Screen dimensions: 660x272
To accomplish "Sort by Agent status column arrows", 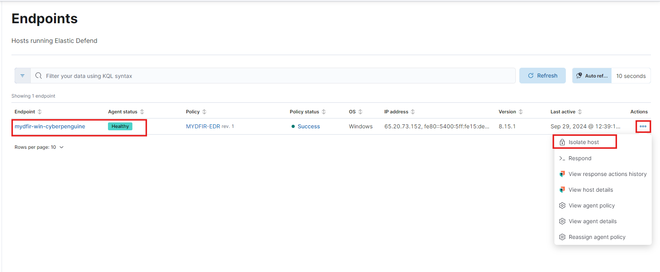I will [142, 112].
